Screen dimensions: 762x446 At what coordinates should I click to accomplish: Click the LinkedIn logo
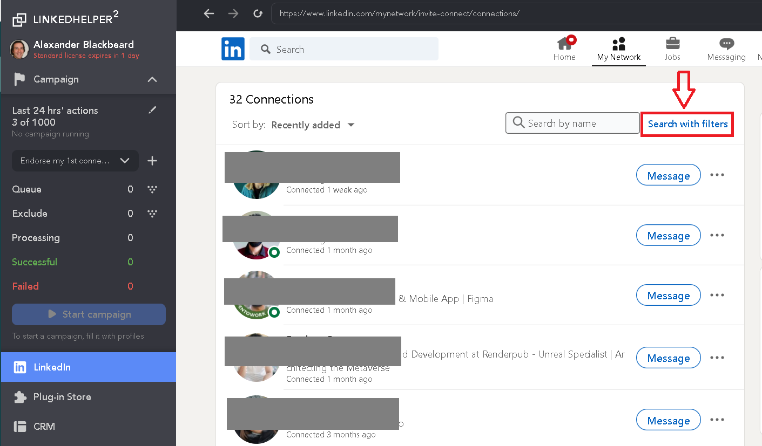pyautogui.click(x=233, y=49)
